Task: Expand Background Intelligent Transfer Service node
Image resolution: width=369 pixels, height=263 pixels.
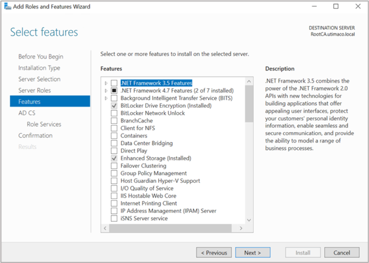Action: [x=106, y=98]
